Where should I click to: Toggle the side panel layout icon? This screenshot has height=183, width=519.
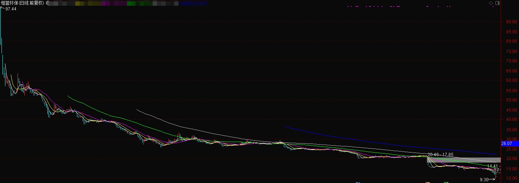(497, 3)
